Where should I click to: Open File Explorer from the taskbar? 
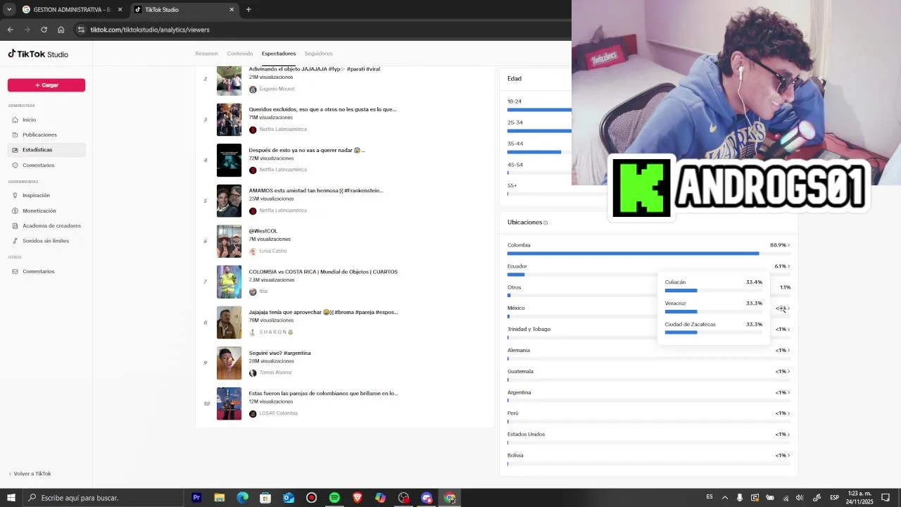tap(220, 498)
